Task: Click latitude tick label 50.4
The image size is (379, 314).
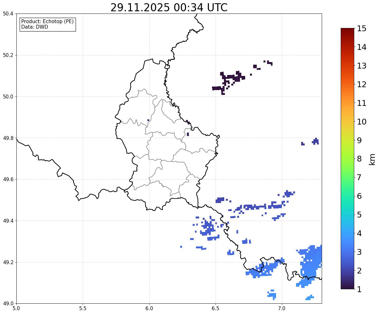Action: tap(8, 14)
